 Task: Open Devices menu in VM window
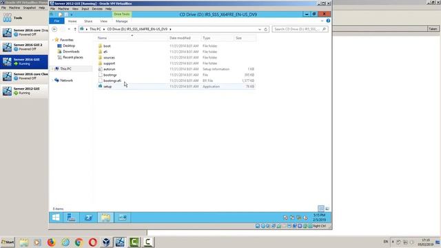[x=97, y=9]
